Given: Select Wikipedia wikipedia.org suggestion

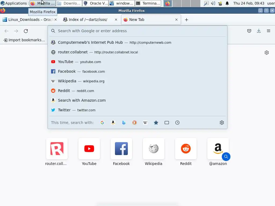Looking at the screenshot, I should 137,81.
